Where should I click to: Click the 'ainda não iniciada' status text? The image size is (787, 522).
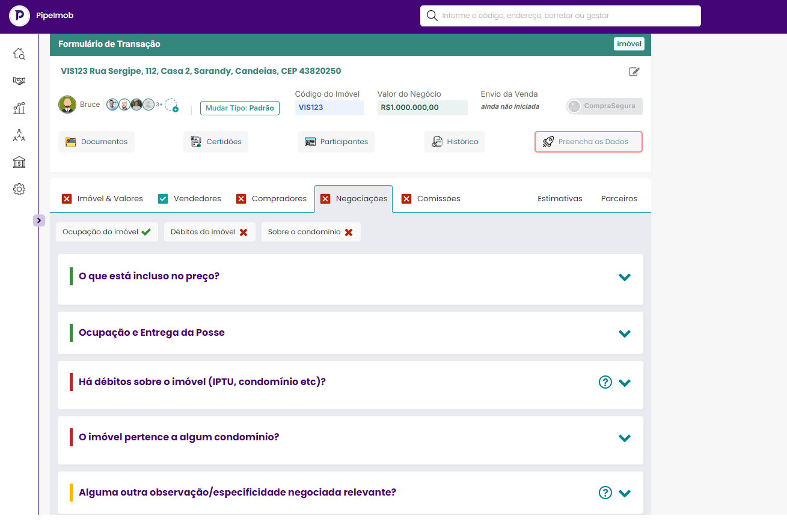tap(510, 106)
